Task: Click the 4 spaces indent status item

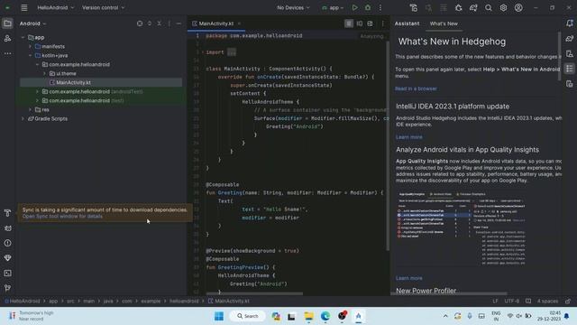Action: (547, 301)
